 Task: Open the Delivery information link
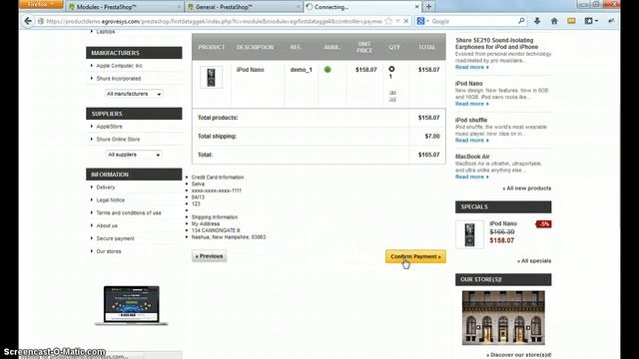pos(106,187)
